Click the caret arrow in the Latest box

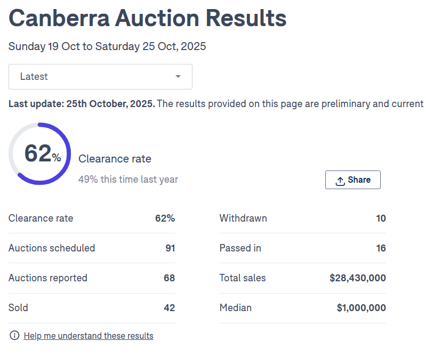(x=178, y=77)
